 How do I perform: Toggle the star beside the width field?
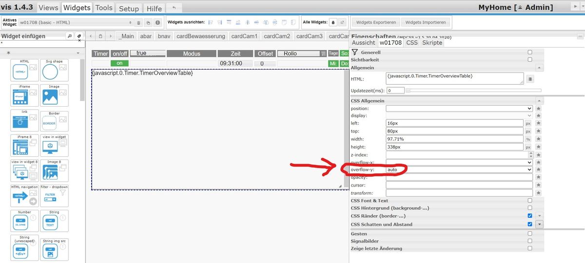click(x=538, y=139)
